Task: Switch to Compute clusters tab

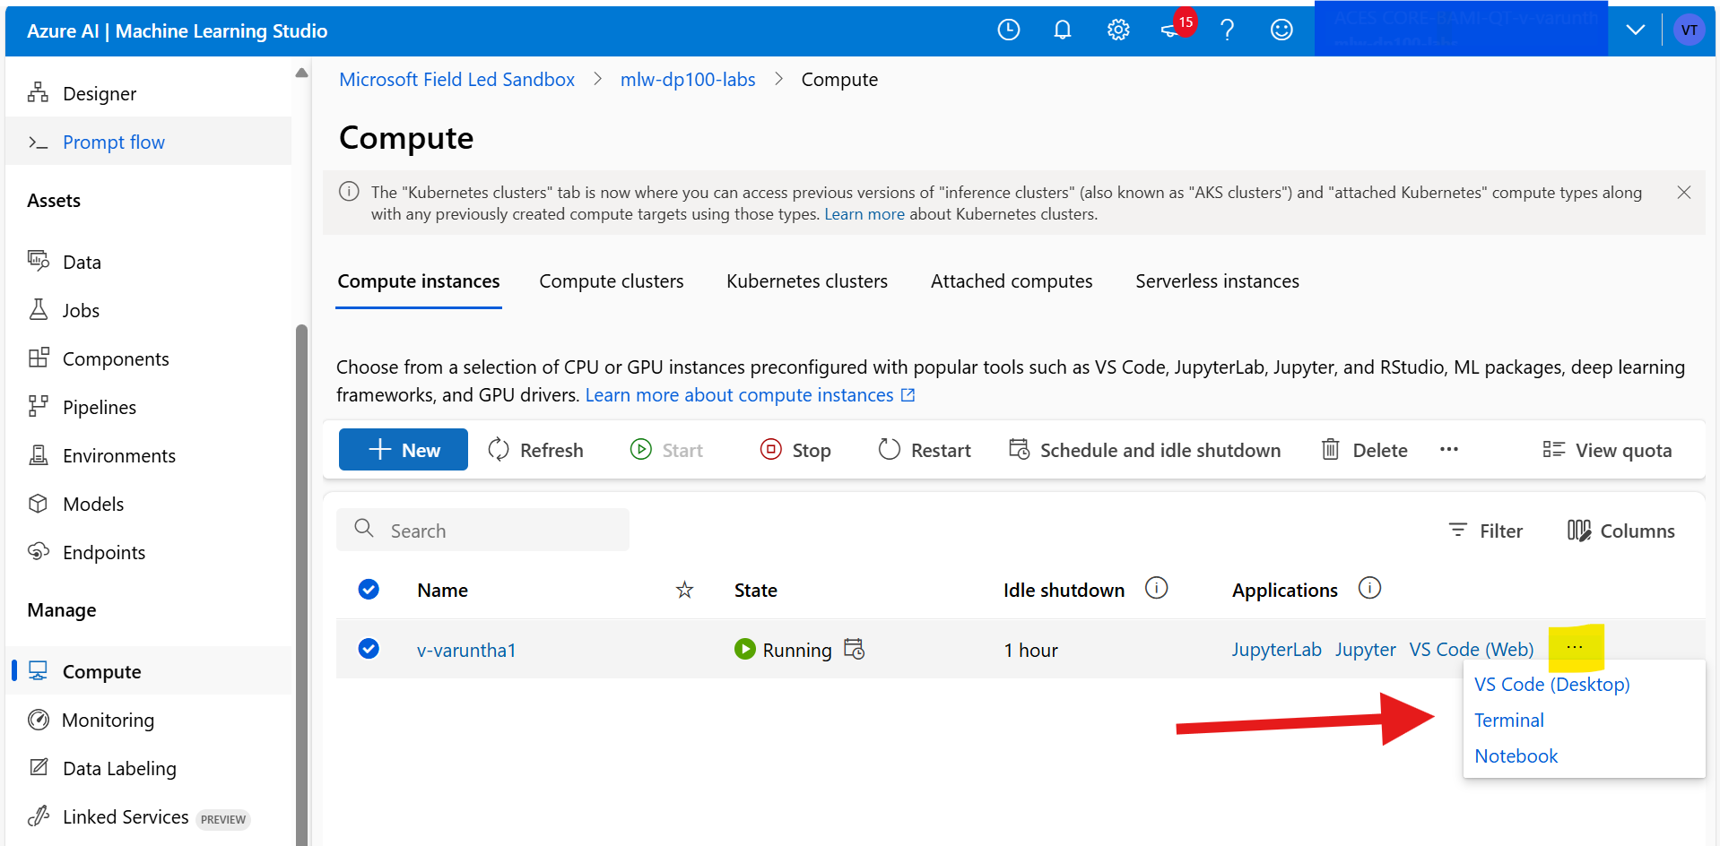Action: [x=612, y=281]
